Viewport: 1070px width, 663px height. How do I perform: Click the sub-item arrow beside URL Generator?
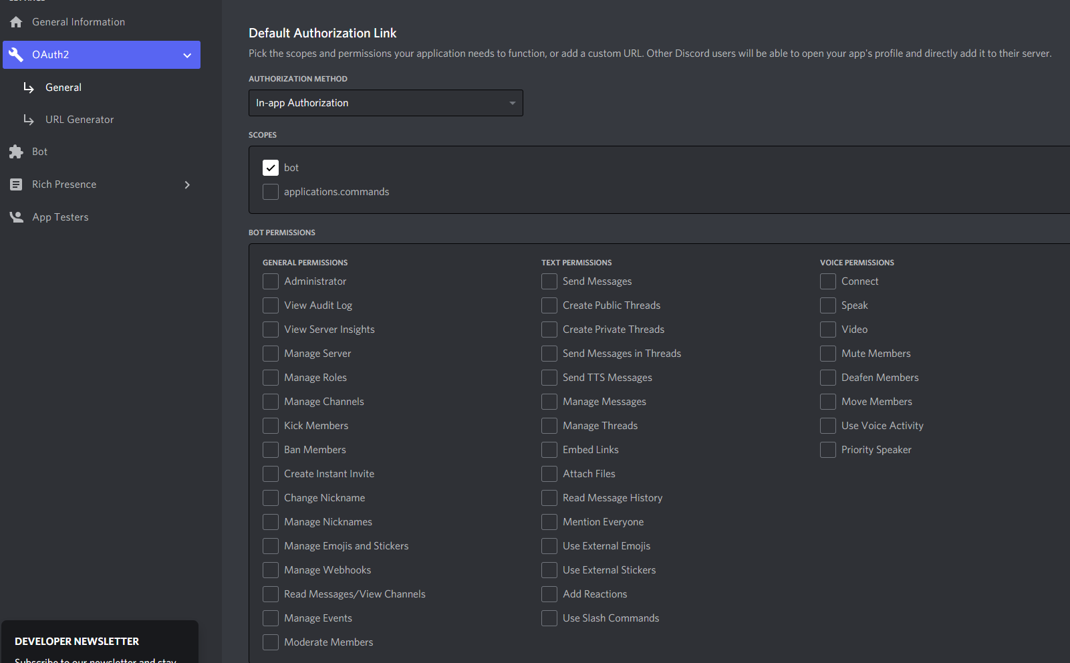click(x=29, y=120)
